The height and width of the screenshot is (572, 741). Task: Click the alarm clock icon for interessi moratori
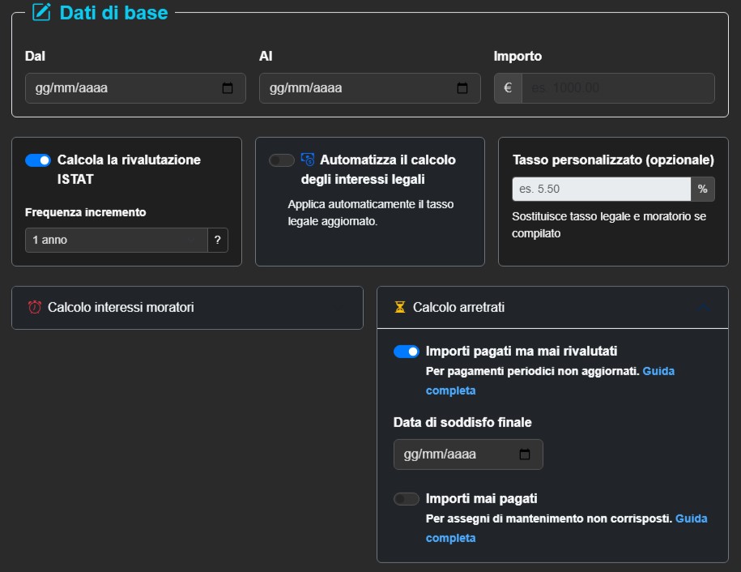(35, 307)
